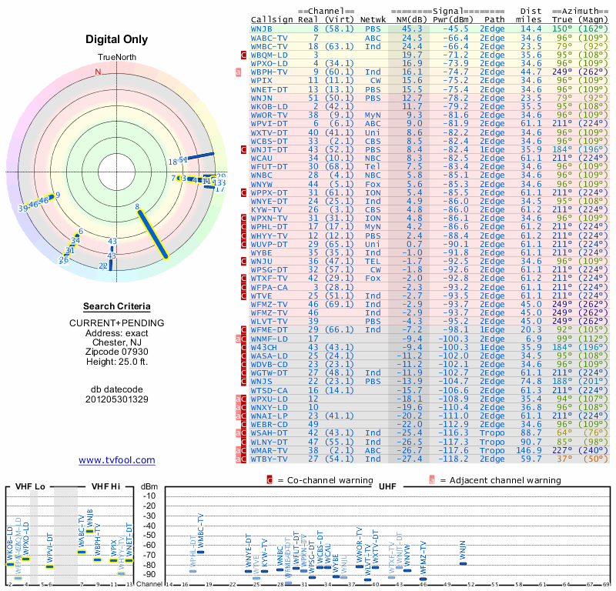
Task: Click the Search Criteria heading
Action: click(x=117, y=306)
